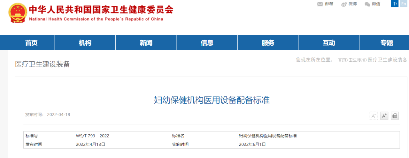
Task: Click the 微博 Weibo icon
Action: click(344, 4)
